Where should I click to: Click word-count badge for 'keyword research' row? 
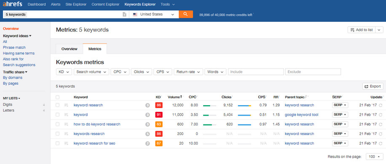[147, 105]
